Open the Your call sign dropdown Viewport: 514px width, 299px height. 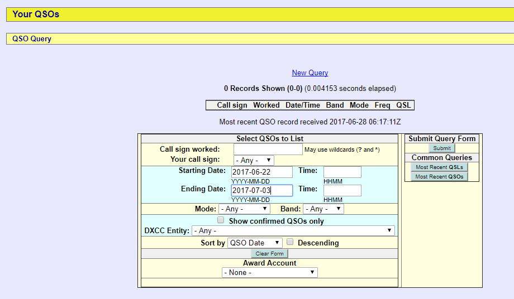[254, 160]
